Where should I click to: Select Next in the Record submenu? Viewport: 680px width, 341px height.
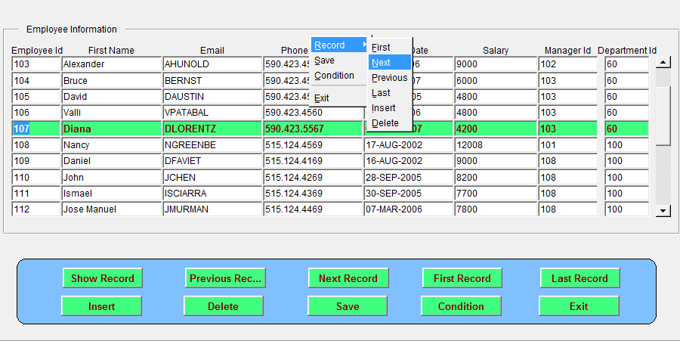(x=389, y=63)
